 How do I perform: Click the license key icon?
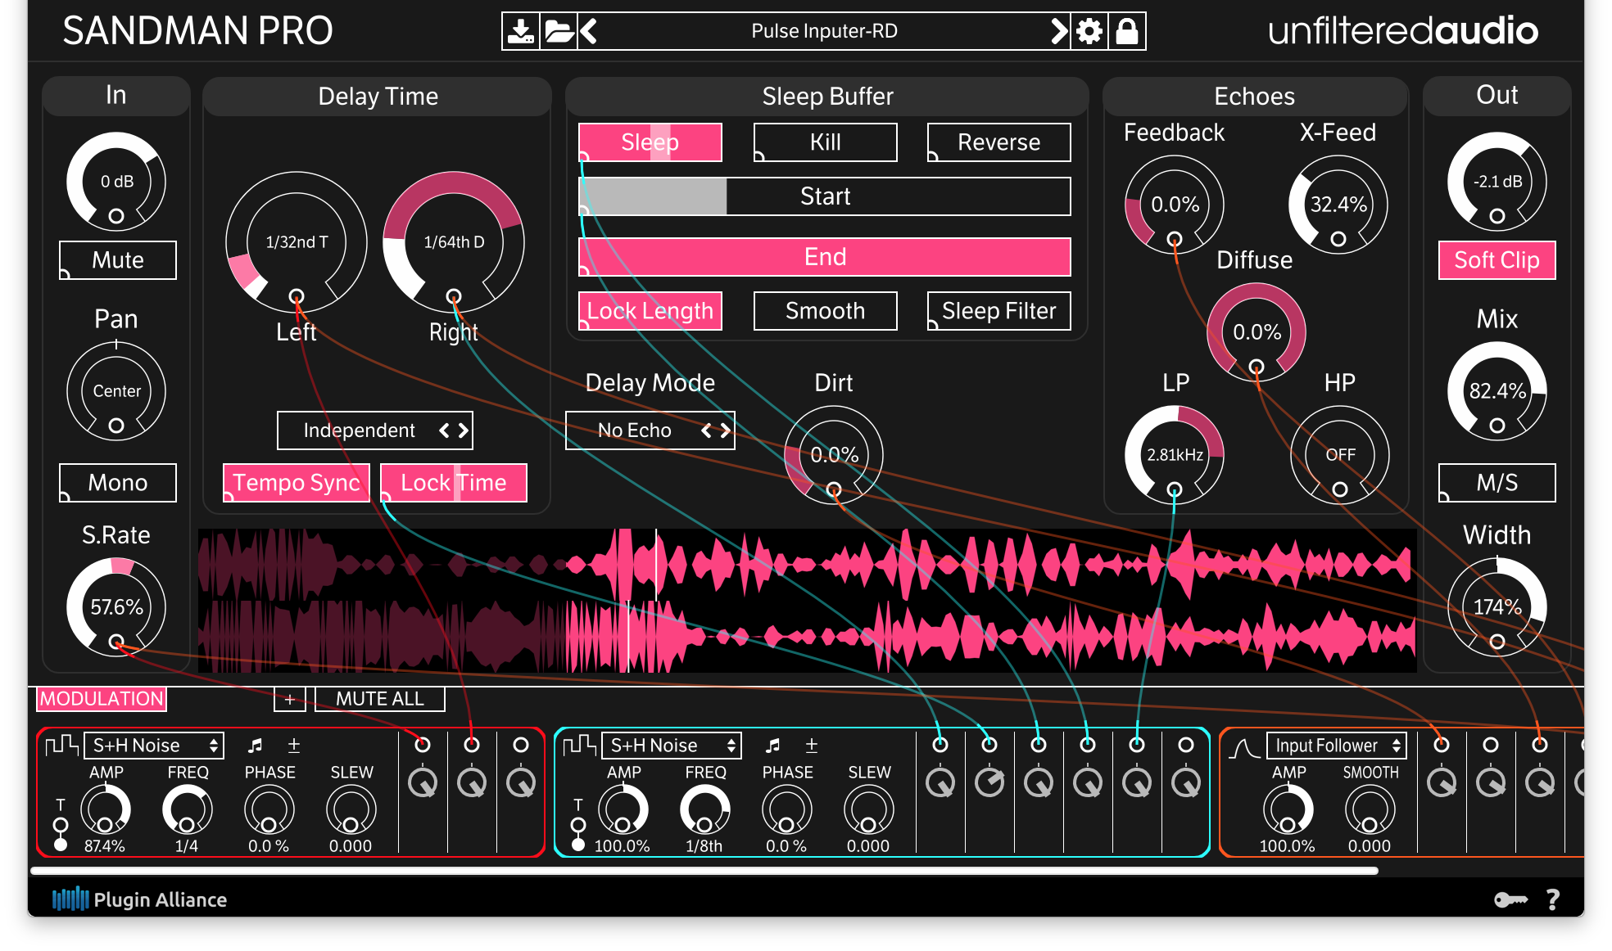pos(1510,900)
